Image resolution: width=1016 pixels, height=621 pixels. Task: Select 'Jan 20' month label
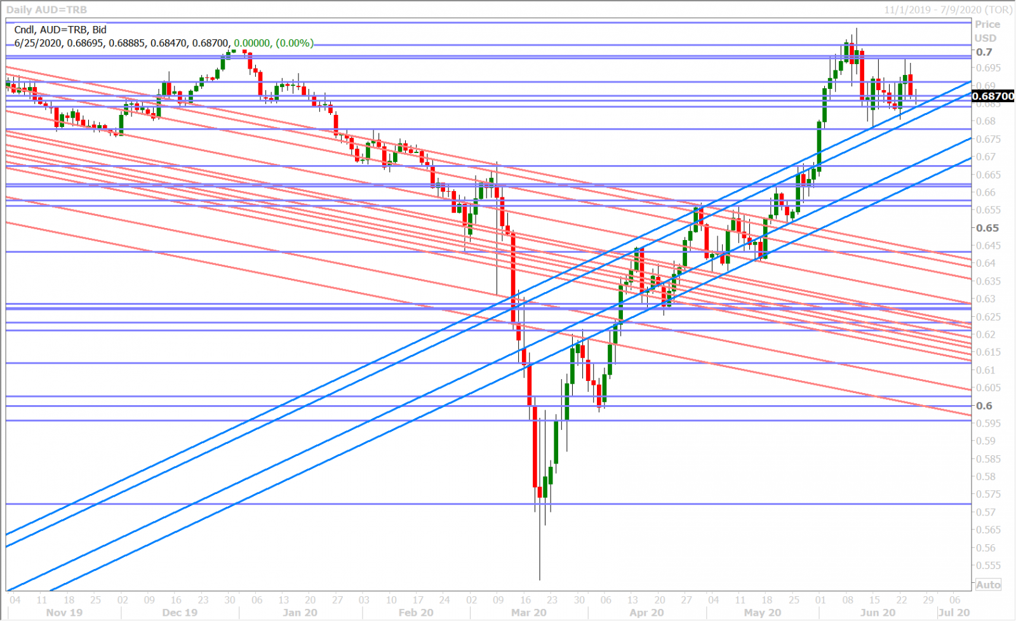300,613
